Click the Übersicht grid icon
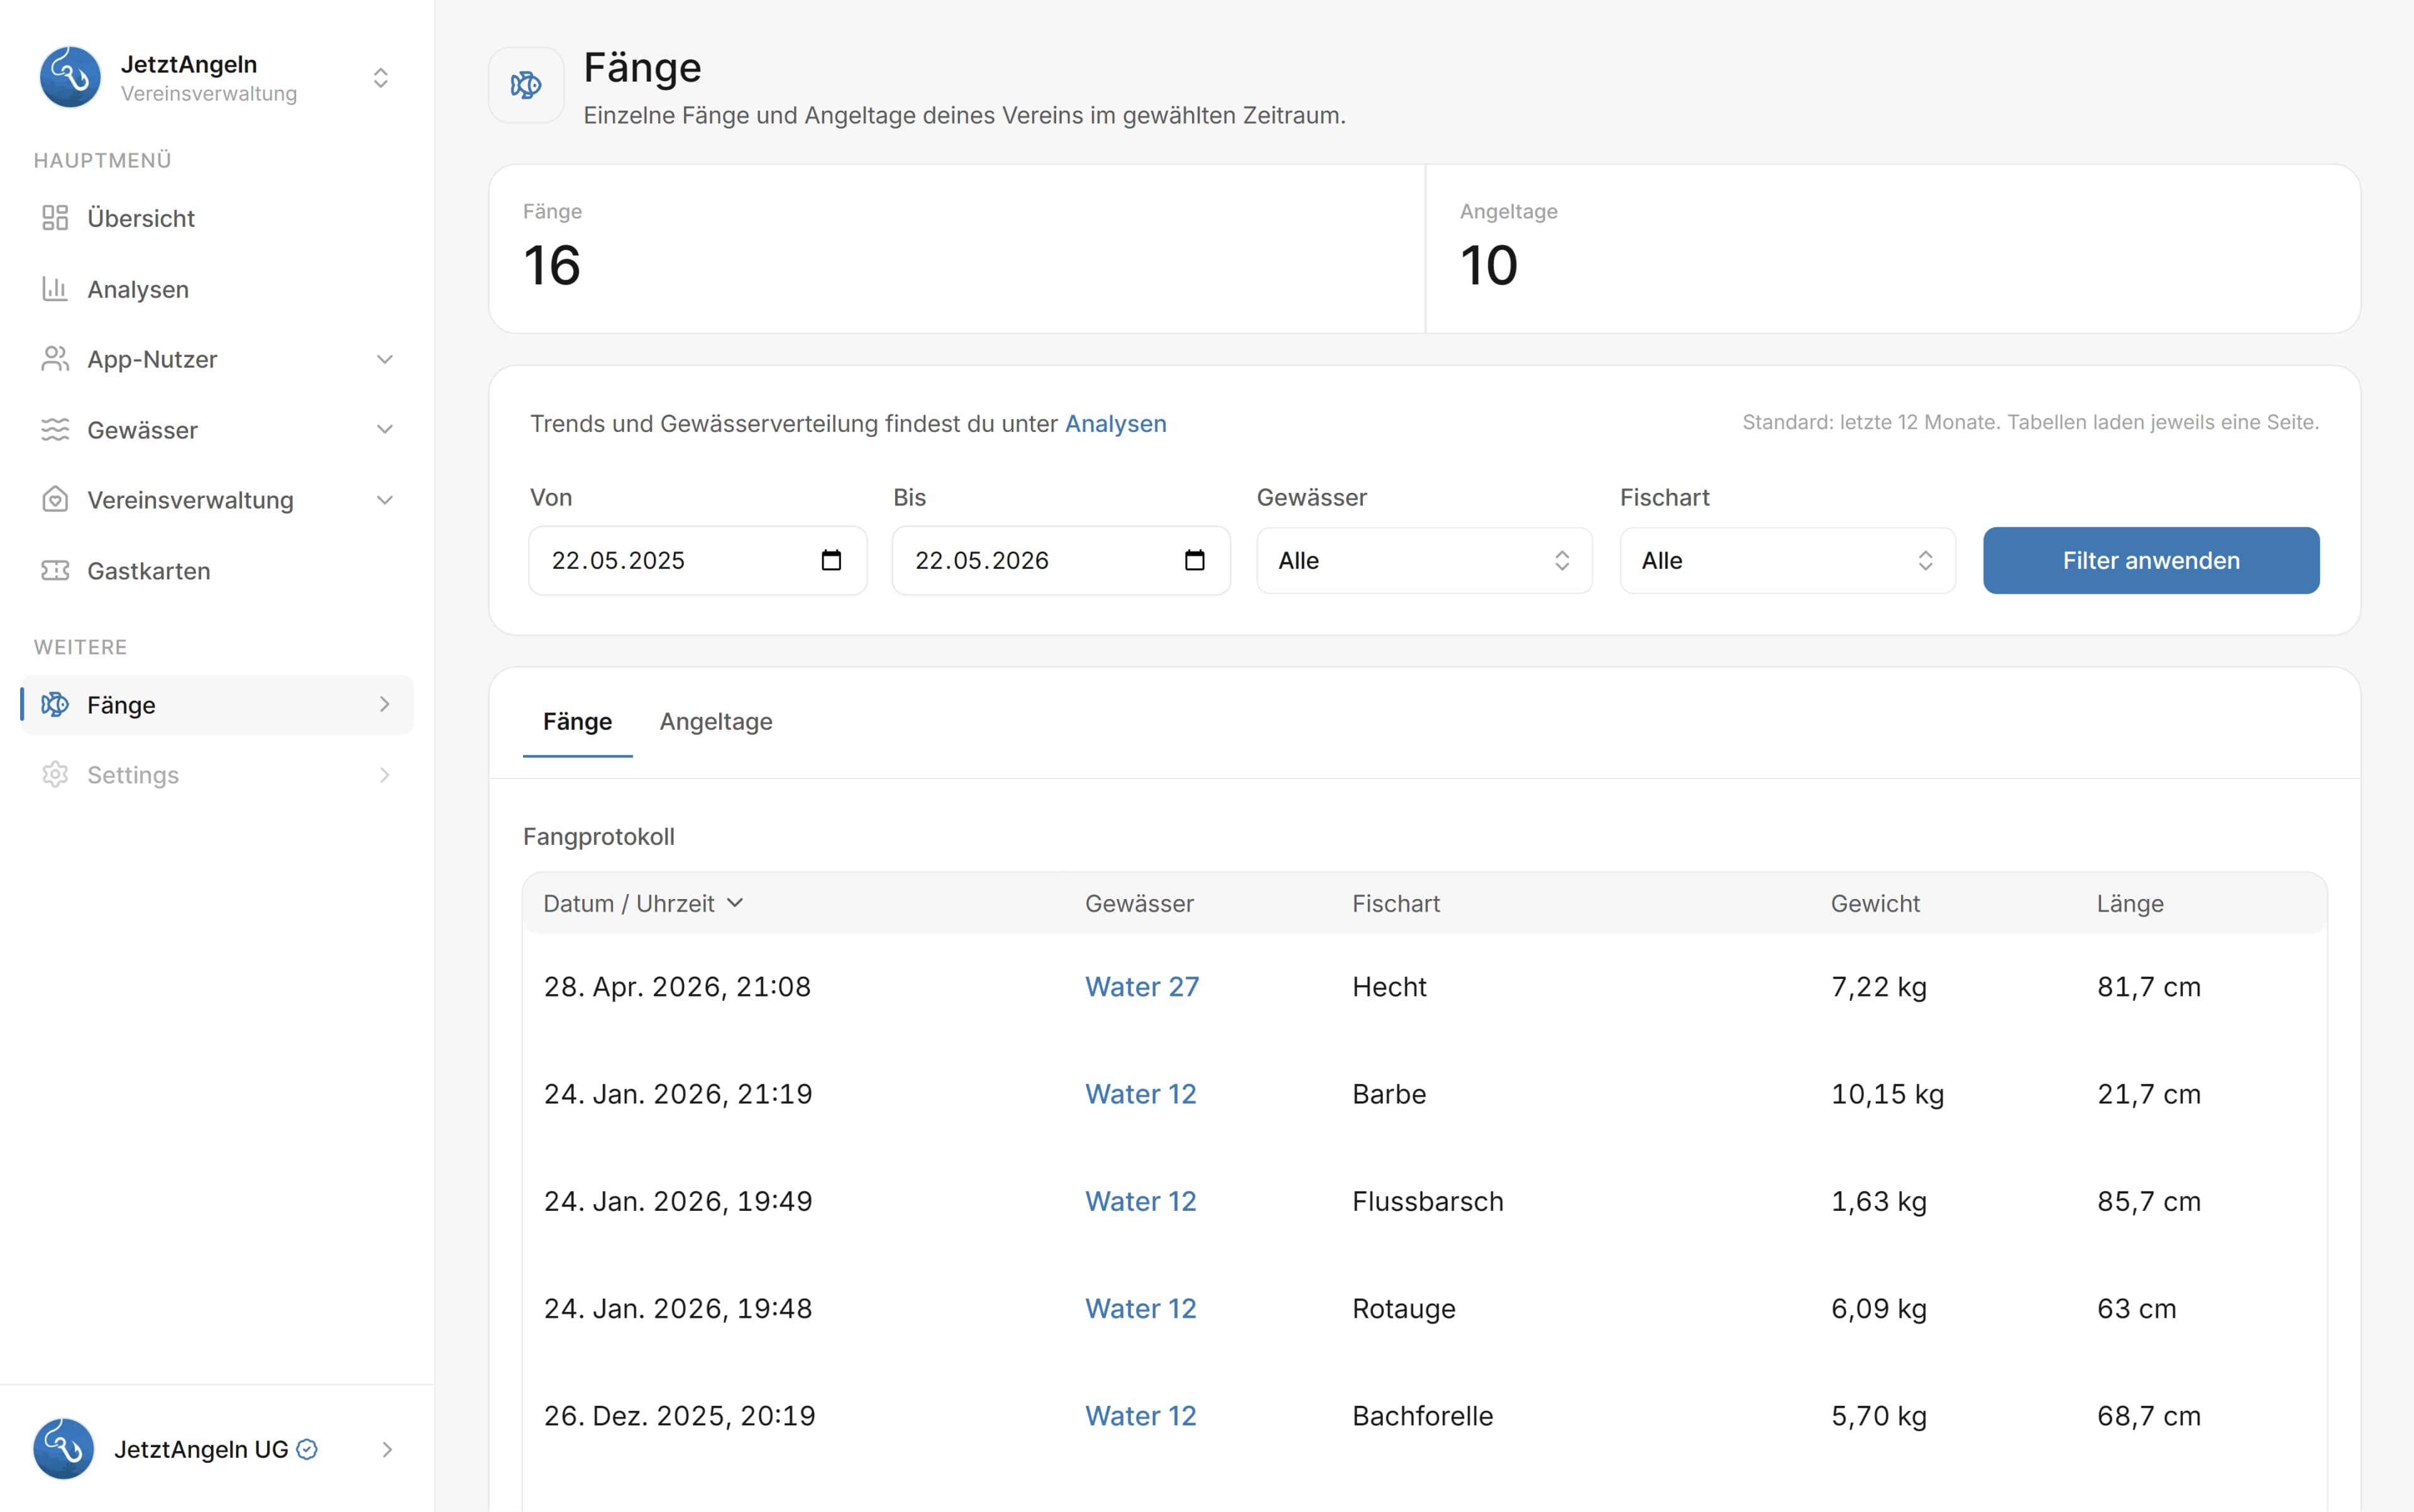 (55, 218)
